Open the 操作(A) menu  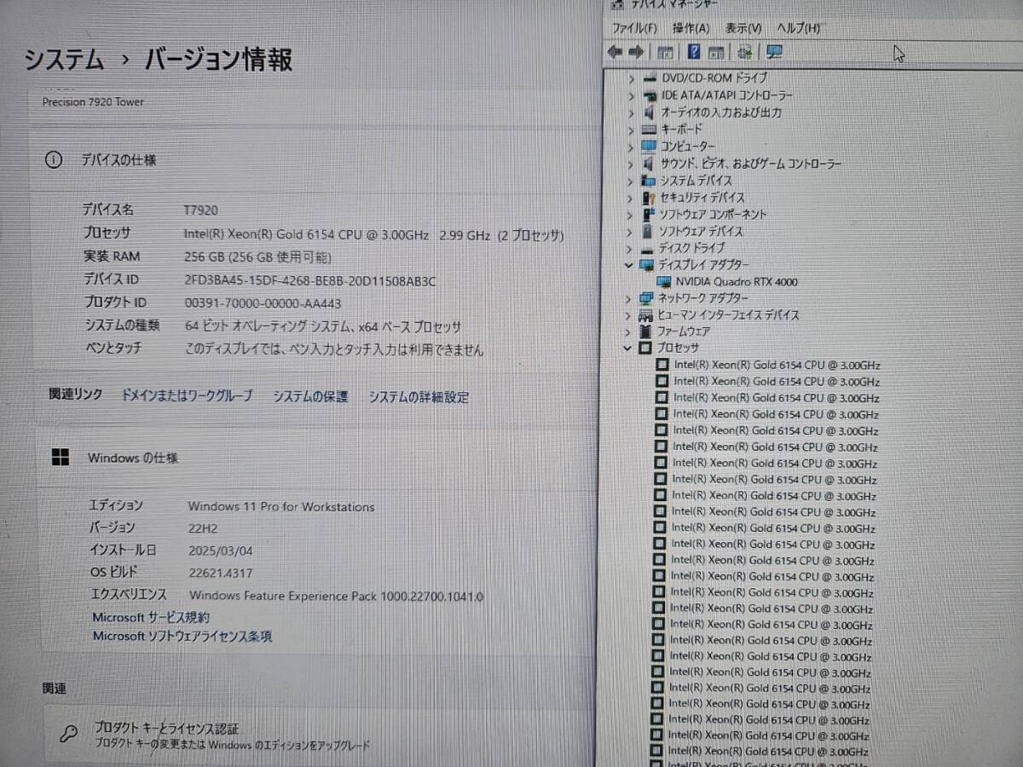691,28
